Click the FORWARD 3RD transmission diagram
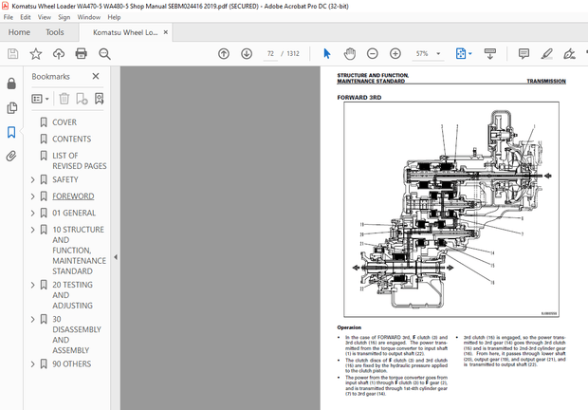 [x=451, y=210]
